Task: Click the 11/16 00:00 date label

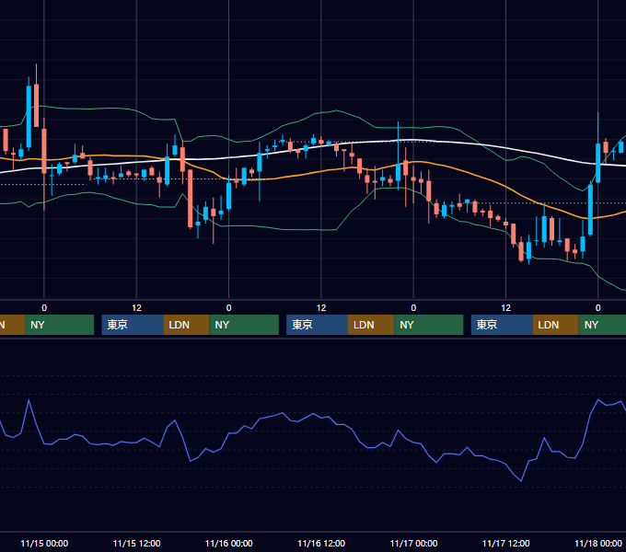Action: [228, 543]
